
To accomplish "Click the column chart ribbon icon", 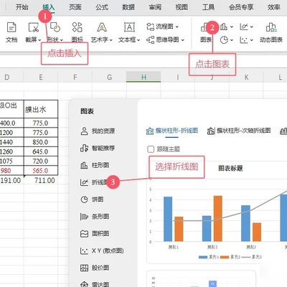I will click(x=224, y=27).
